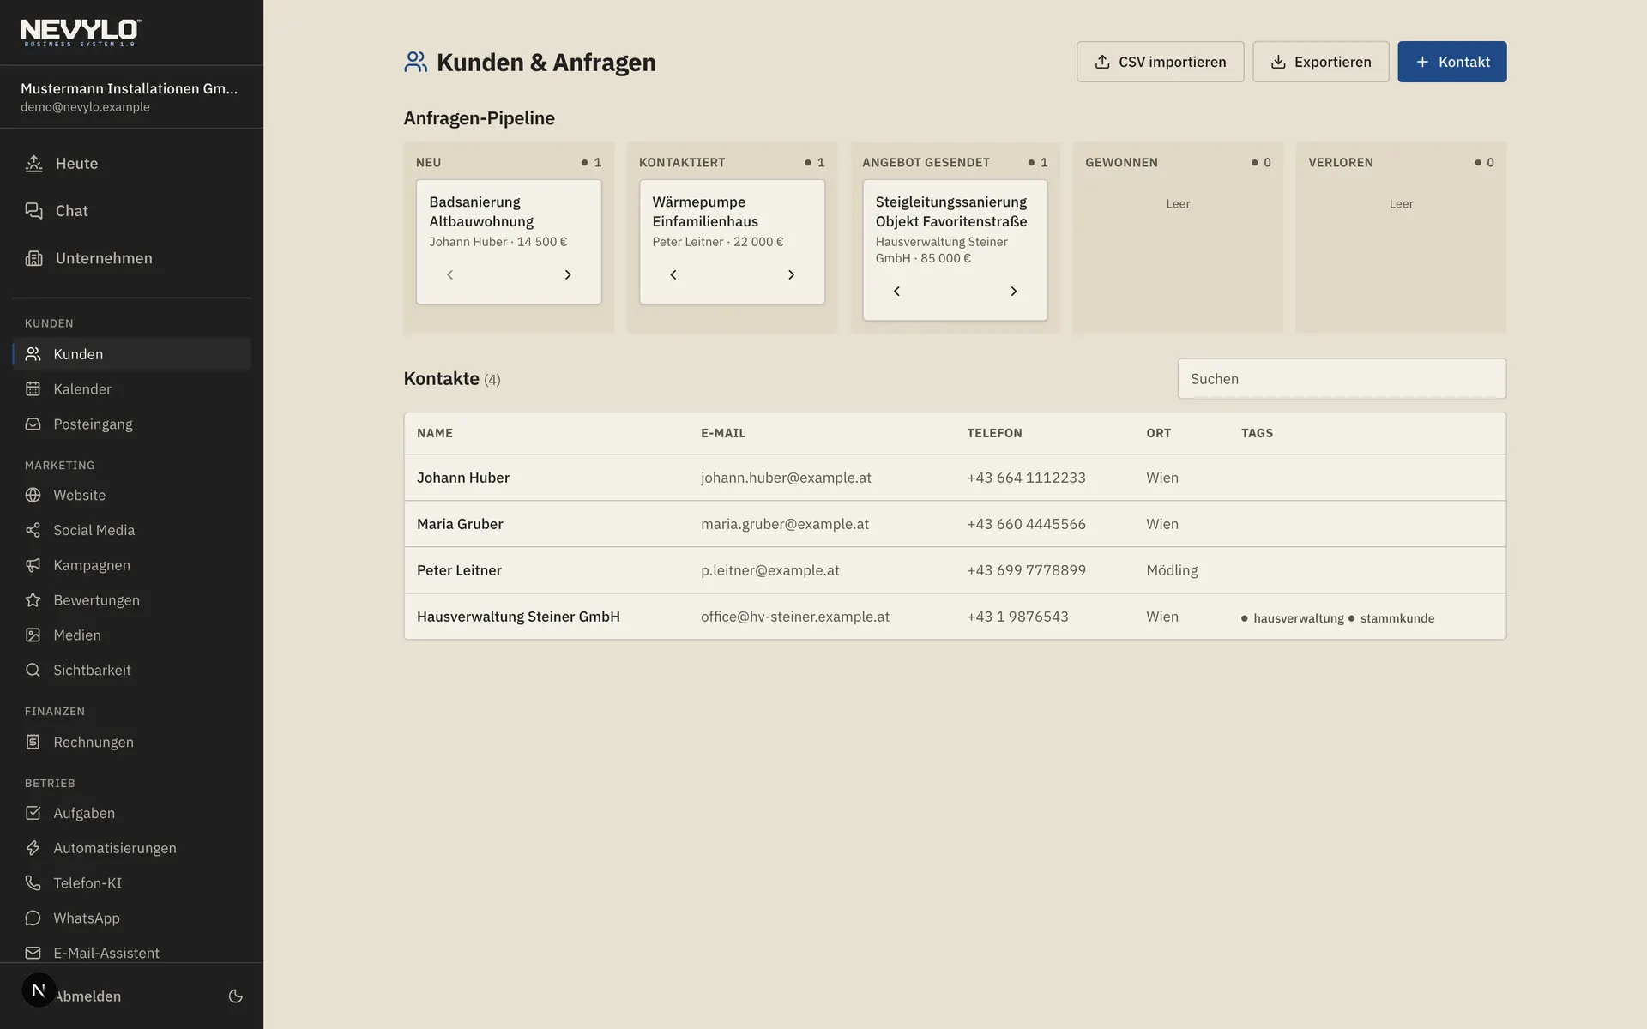
Task: Click the Exportieren button
Action: (x=1320, y=62)
